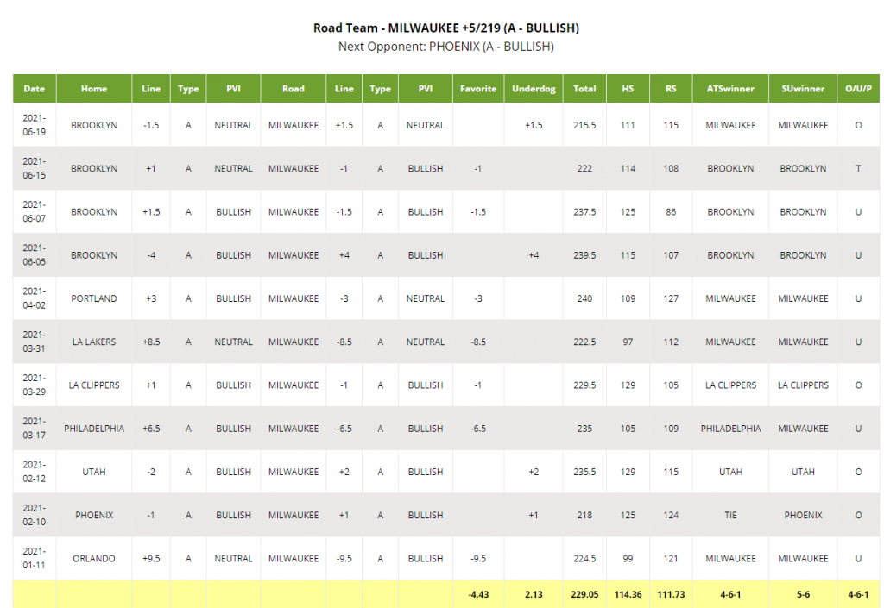884x608 pixels.
Task: Click the +4 underdog value
Action: point(534,255)
